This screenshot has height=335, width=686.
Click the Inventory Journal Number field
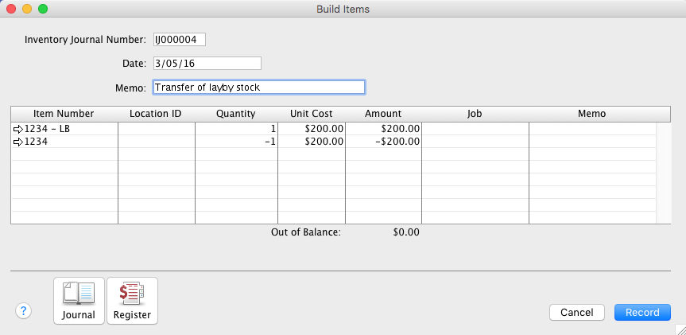click(x=179, y=40)
